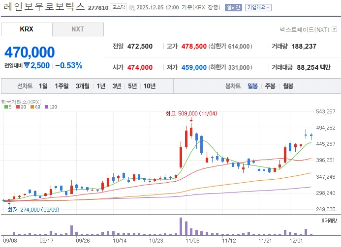Click the 거래대금 88,254 백만 value
Viewport: 341px width, 247px height.
coord(313,67)
